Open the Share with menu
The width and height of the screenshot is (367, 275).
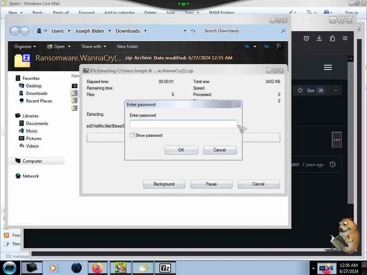click(x=94, y=47)
